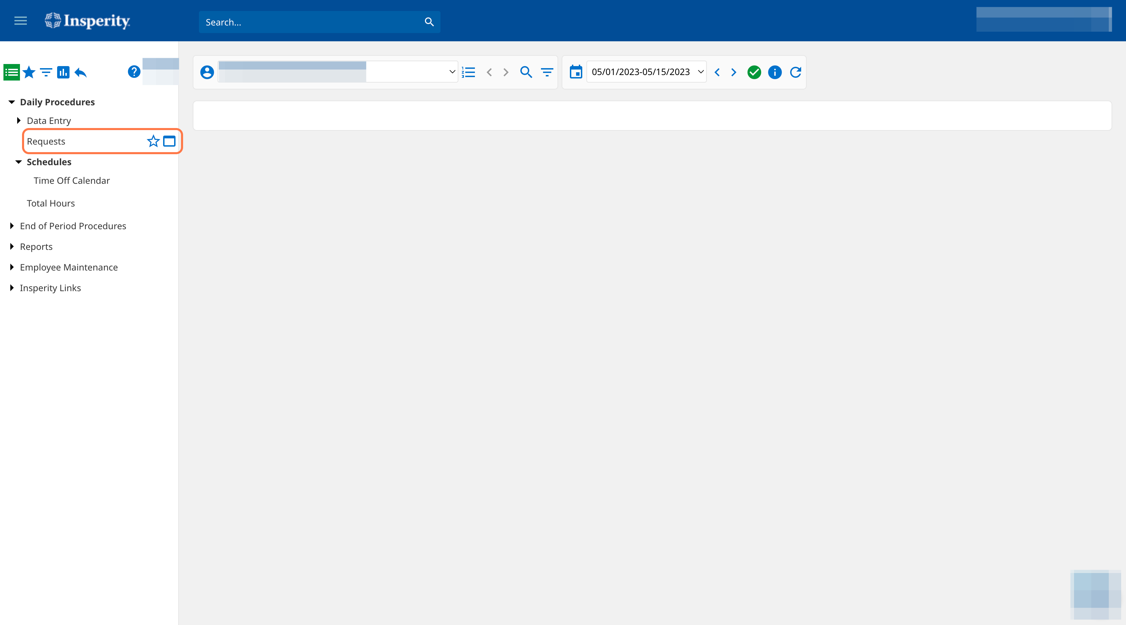Expand Employee Maintenance section
Image resolution: width=1126 pixels, height=625 pixels.
[x=12, y=267]
